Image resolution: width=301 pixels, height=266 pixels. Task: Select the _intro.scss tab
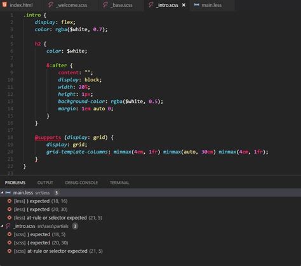click(167, 5)
